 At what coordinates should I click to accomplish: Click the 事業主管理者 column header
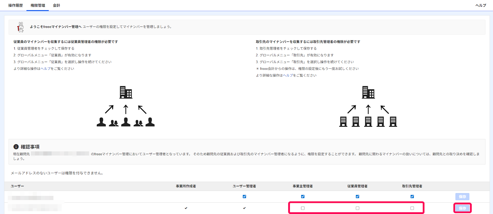click(x=303, y=186)
